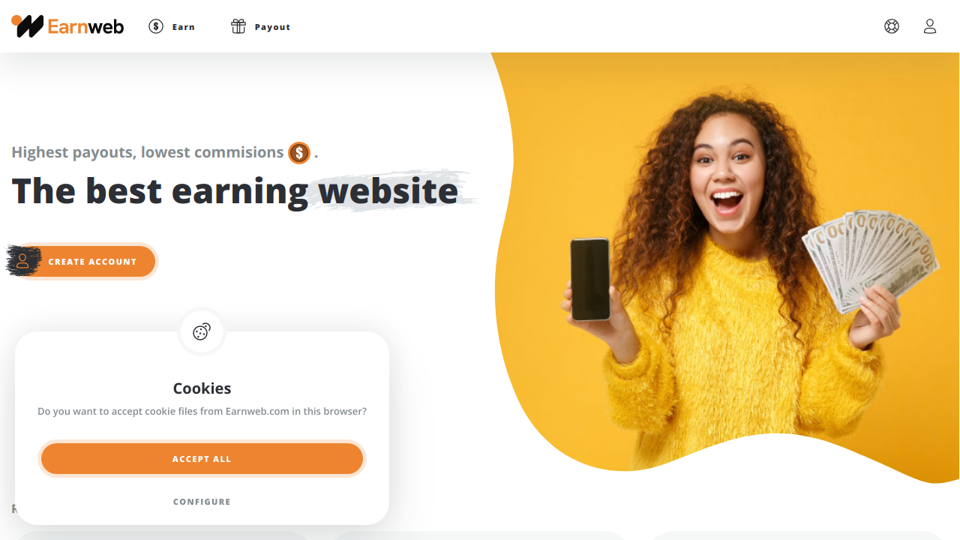Click the dollar coin icon beside Earn

point(156,27)
